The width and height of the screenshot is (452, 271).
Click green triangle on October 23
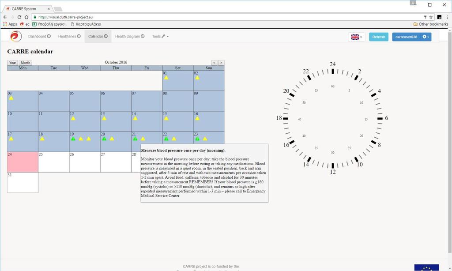[x=197, y=139]
